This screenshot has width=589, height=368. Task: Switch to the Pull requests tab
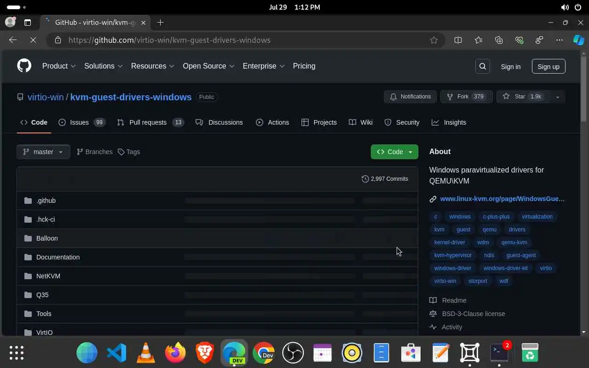[x=150, y=122]
